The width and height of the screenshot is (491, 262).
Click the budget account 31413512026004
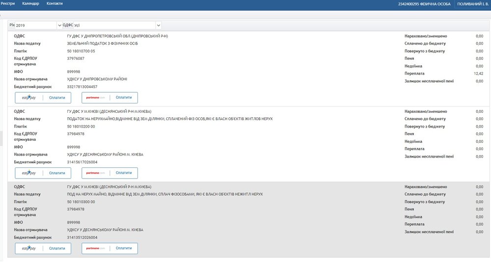click(82, 237)
